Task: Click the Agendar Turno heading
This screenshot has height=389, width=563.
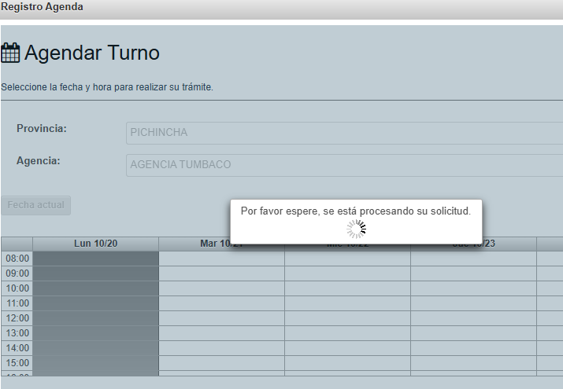Action: 92,53
